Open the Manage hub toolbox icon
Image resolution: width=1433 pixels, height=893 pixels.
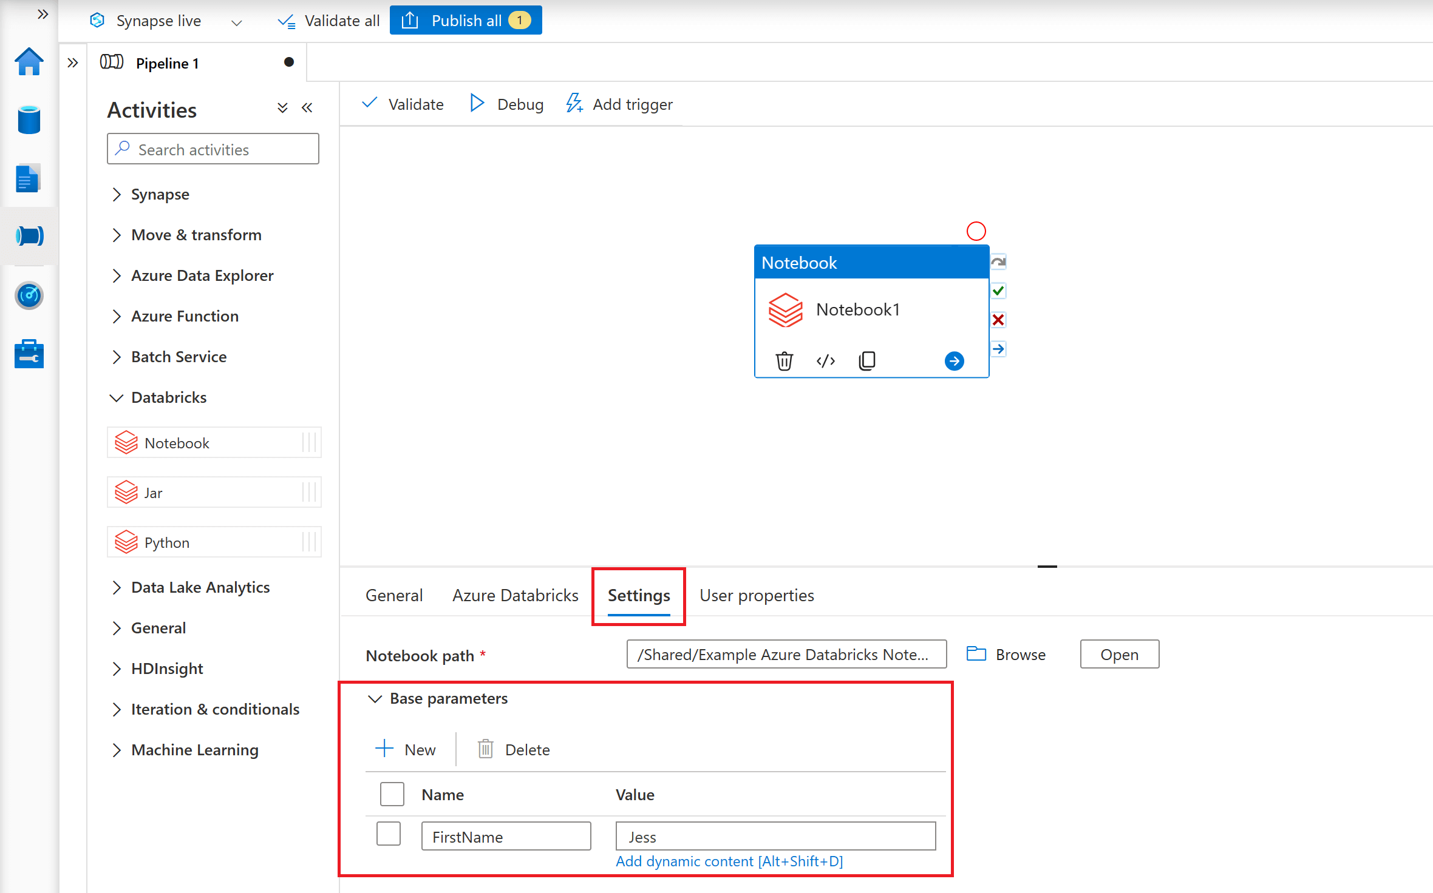29,354
